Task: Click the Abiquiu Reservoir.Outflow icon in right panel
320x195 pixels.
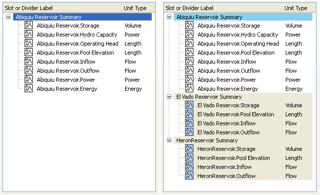Action: tap(189, 70)
